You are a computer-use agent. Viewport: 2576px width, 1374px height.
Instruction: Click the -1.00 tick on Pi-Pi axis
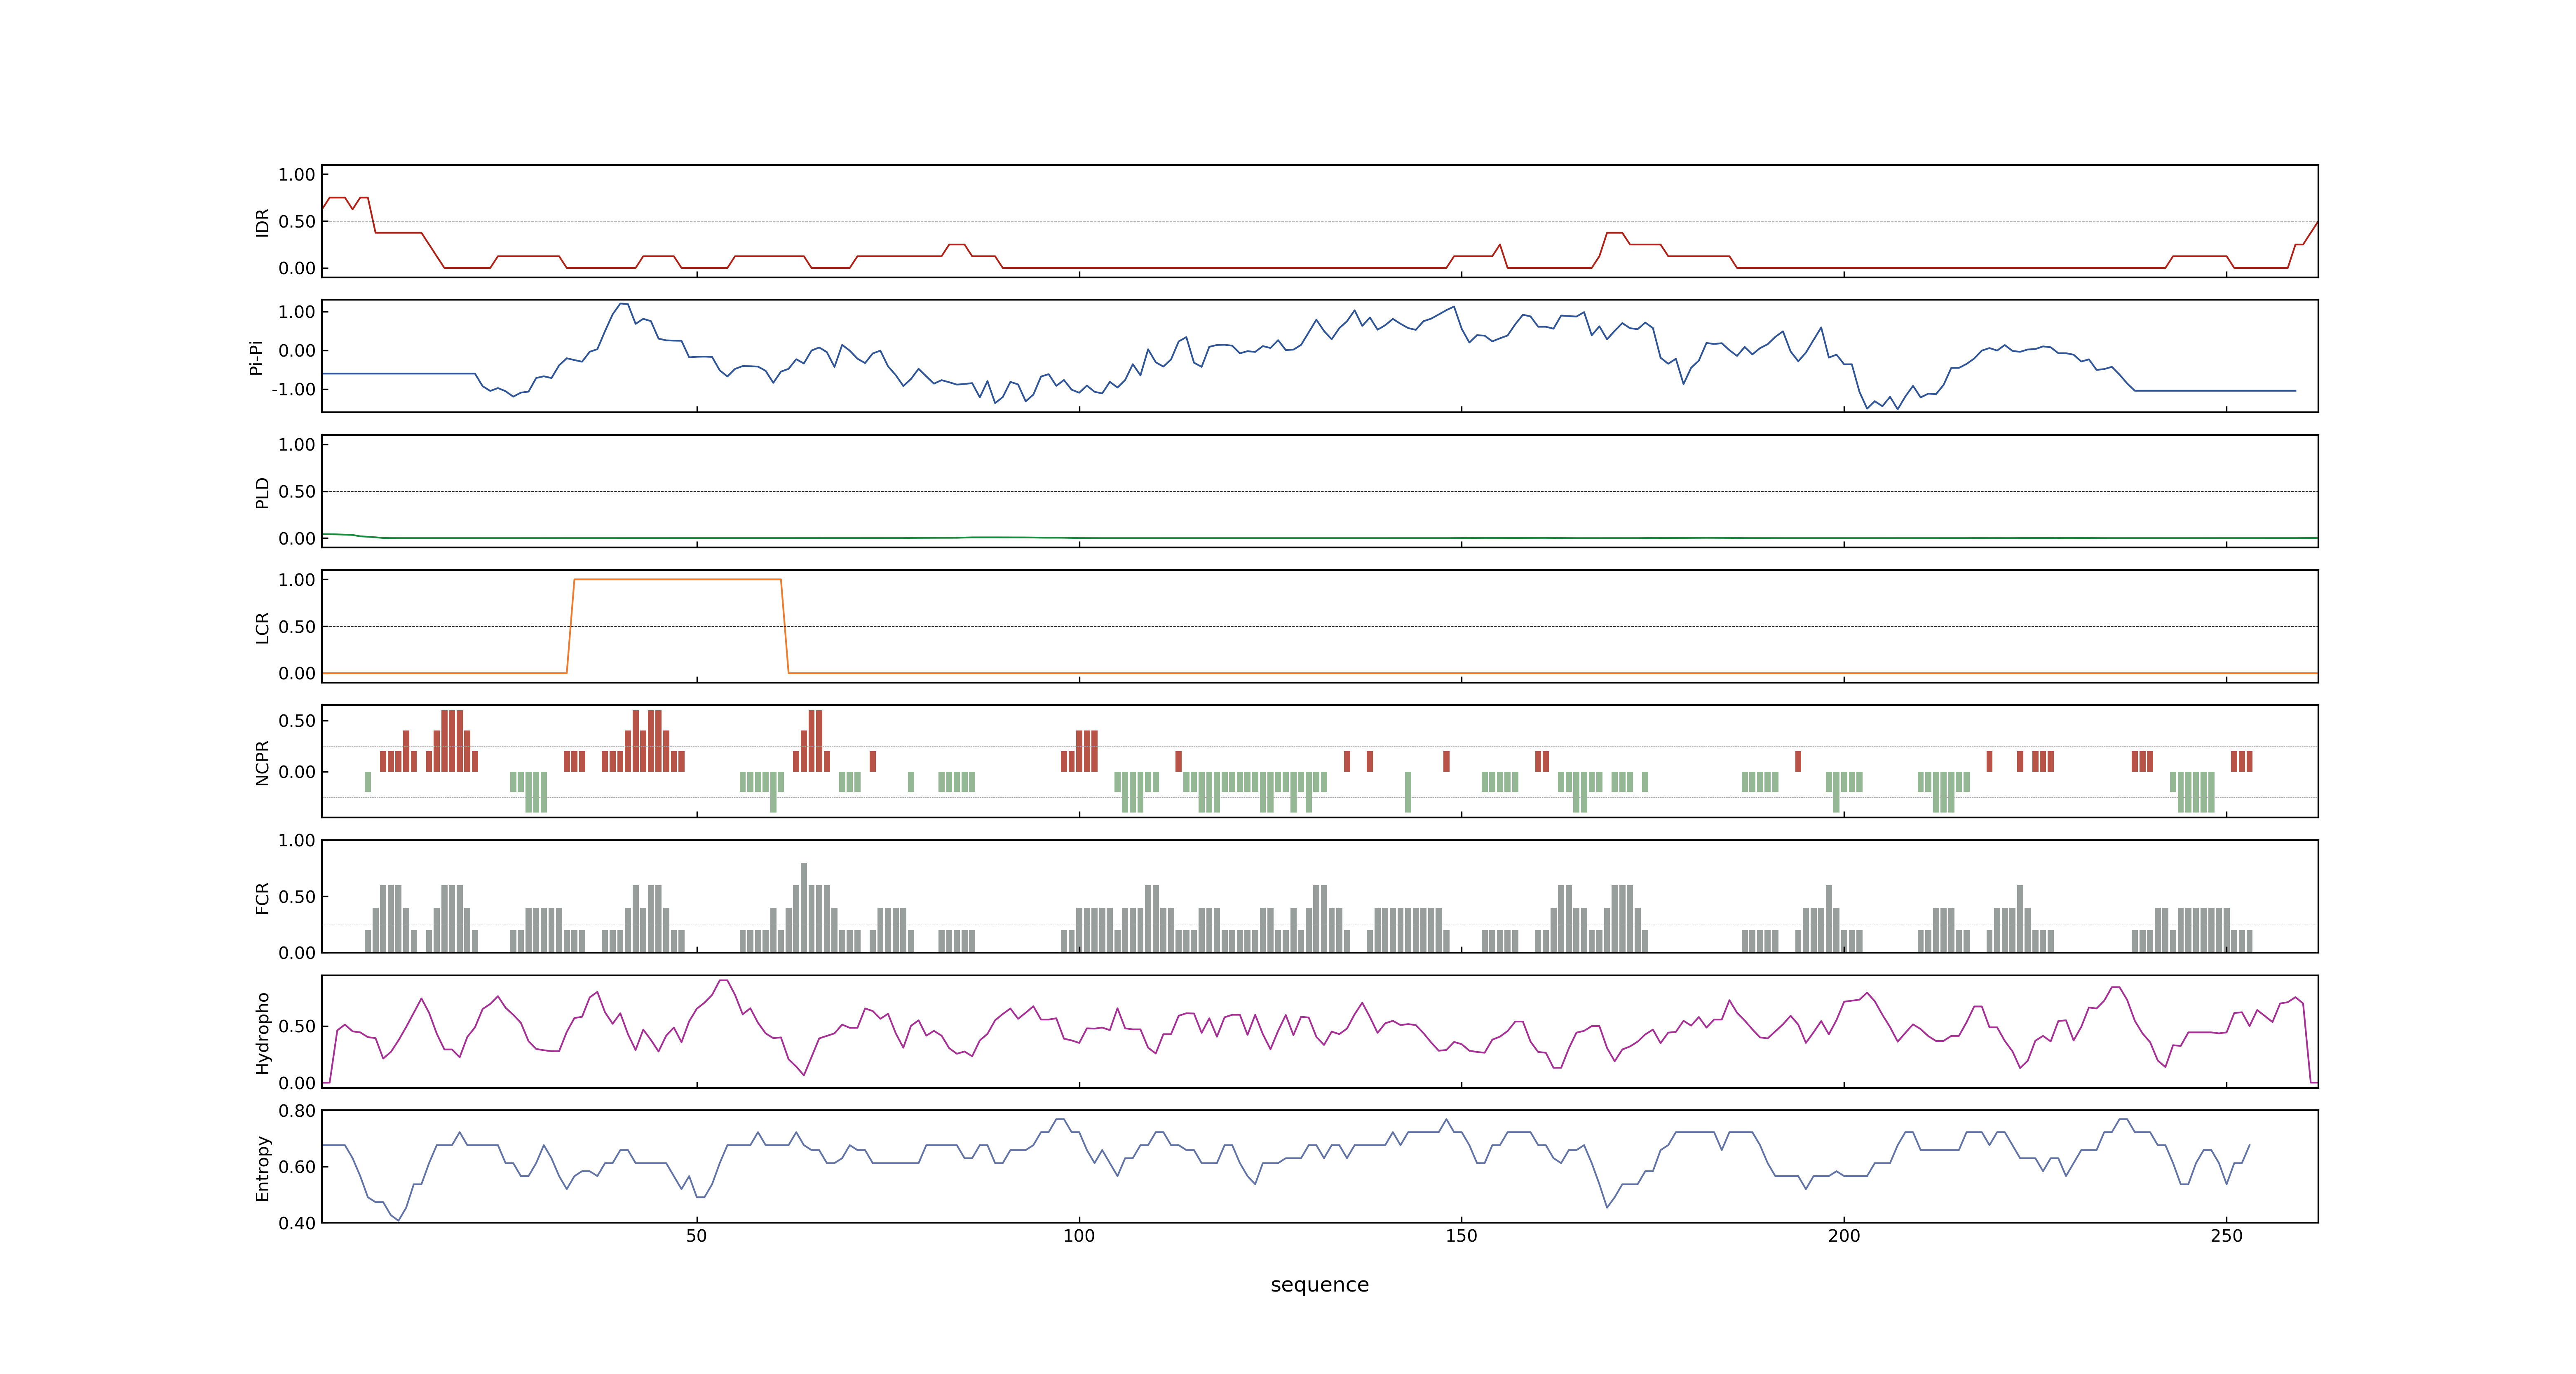click(293, 390)
